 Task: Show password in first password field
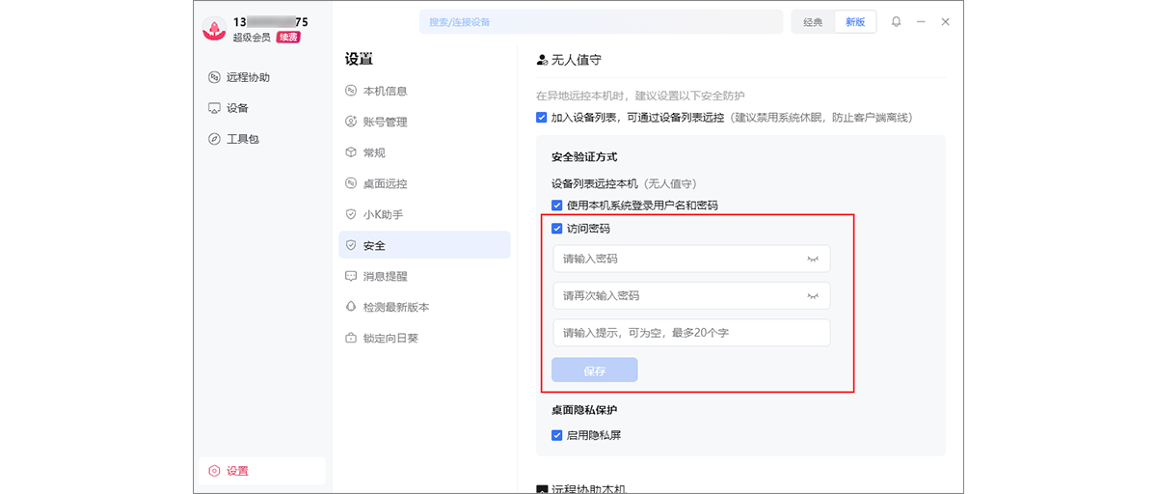tap(813, 259)
